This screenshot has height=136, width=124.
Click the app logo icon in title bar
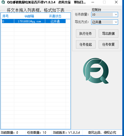pyautogui.click(x=3, y=2)
